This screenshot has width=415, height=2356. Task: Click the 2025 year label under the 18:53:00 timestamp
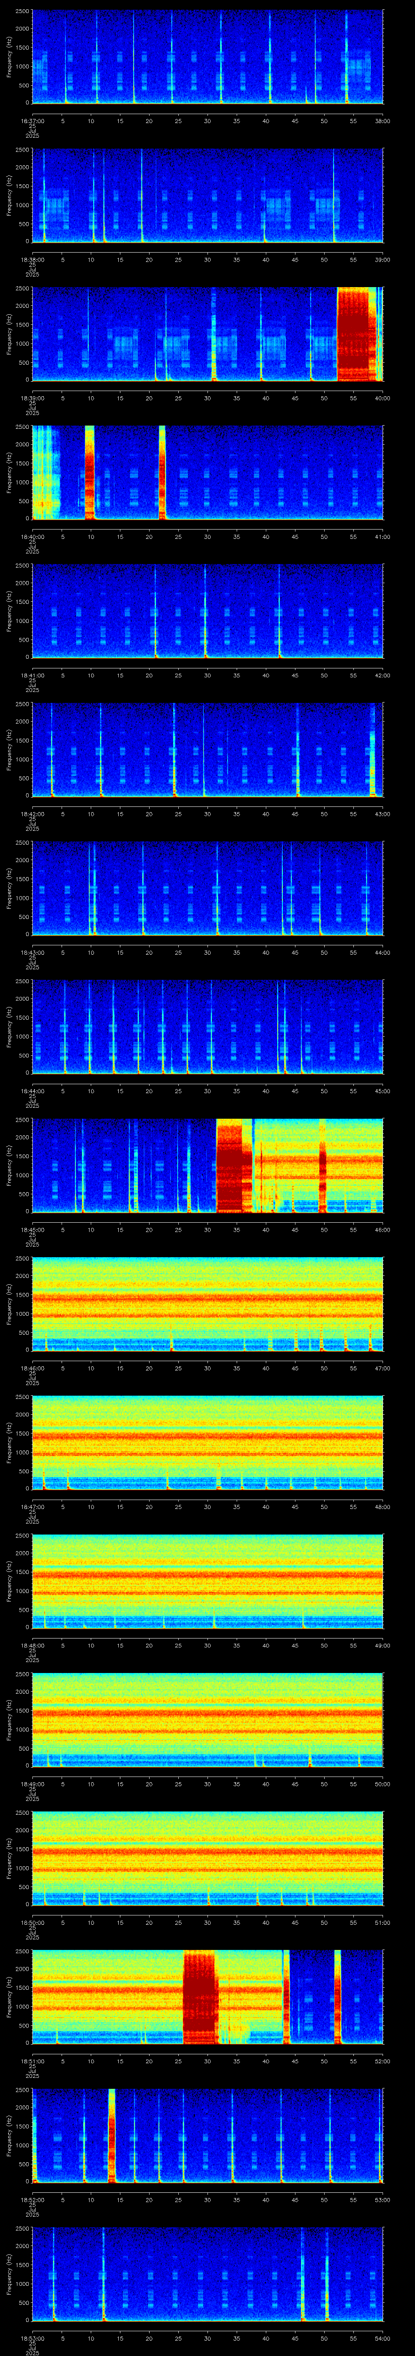coord(32,2352)
